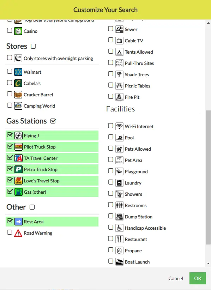Click the Walmart store icon
This screenshot has height=290, width=211.
[18, 72]
